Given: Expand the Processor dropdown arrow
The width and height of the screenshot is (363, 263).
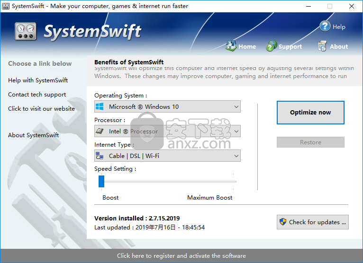Looking at the screenshot, I should coord(236,131).
